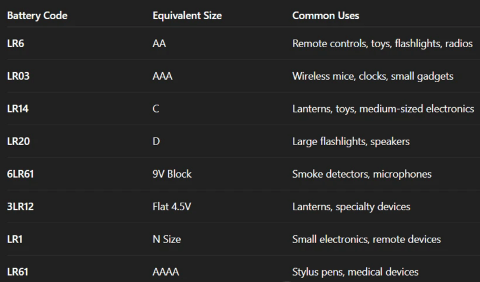Select the LR1 battery code cell
The image size is (480, 282).
point(16,239)
